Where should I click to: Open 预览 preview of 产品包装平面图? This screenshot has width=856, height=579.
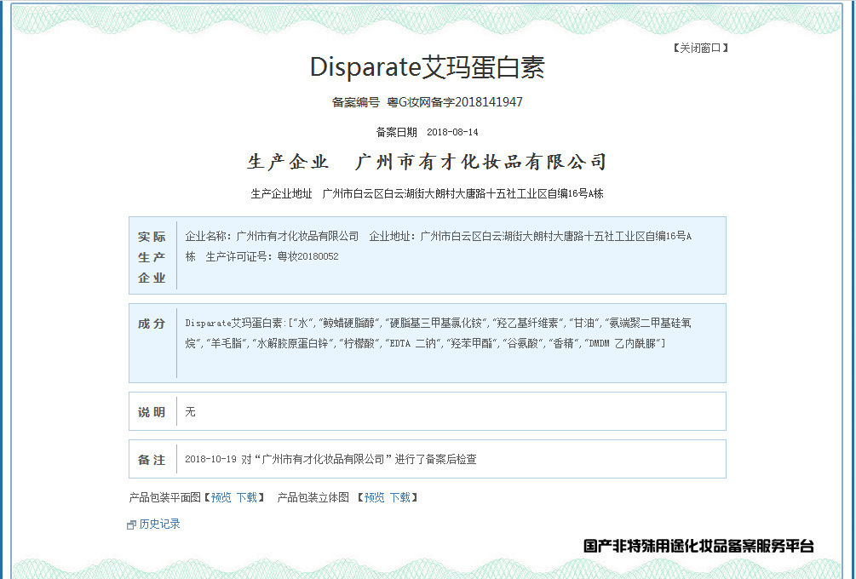[221, 497]
